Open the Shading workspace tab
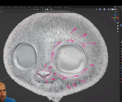 (x=29, y=7)
